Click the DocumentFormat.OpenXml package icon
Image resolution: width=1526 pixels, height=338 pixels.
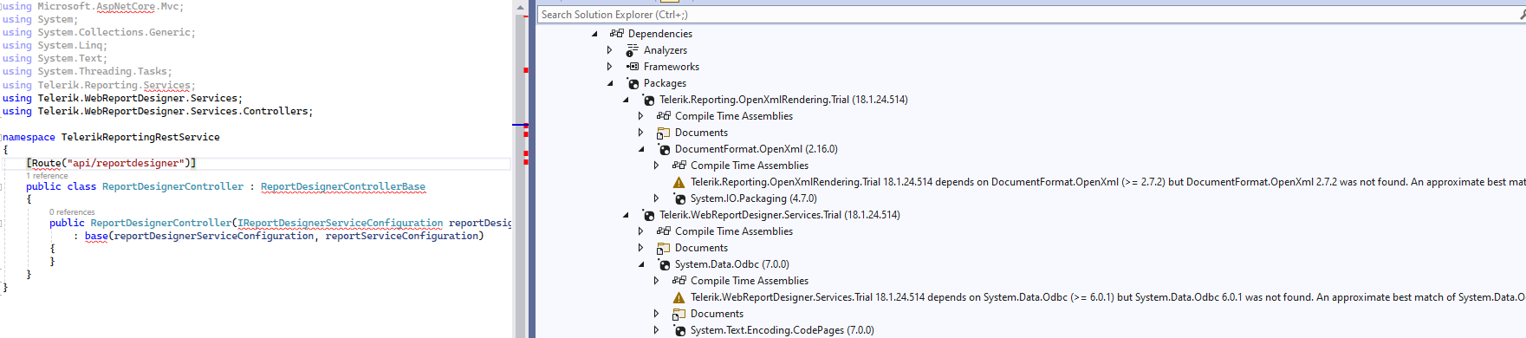coord(664,149)
